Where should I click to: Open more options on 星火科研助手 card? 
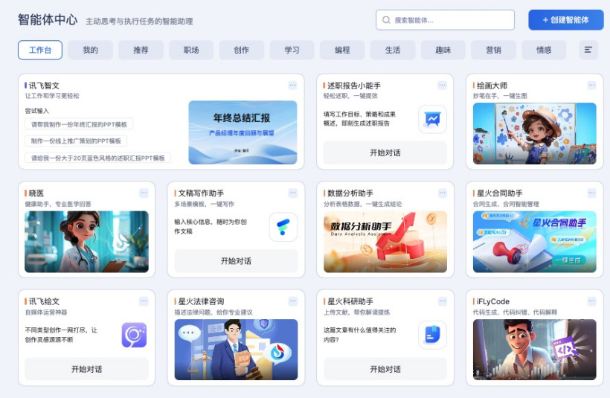pyautogui.click(x=442, y=301)
